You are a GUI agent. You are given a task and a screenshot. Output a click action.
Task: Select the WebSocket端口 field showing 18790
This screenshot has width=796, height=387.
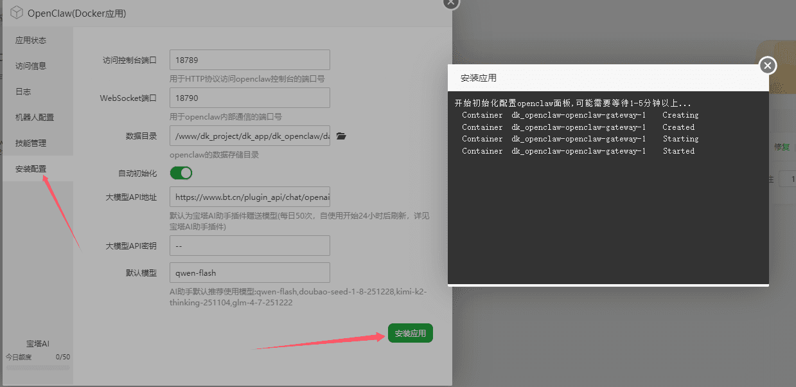click(249, 98)
